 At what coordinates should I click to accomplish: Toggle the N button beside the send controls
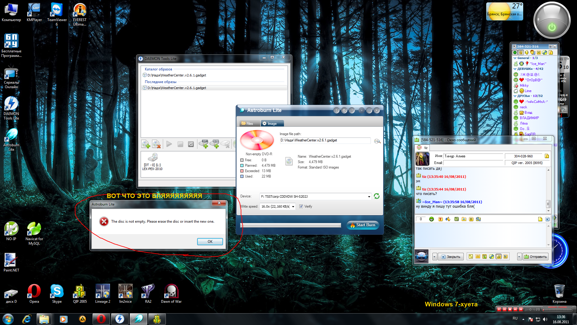coord(505,257)
